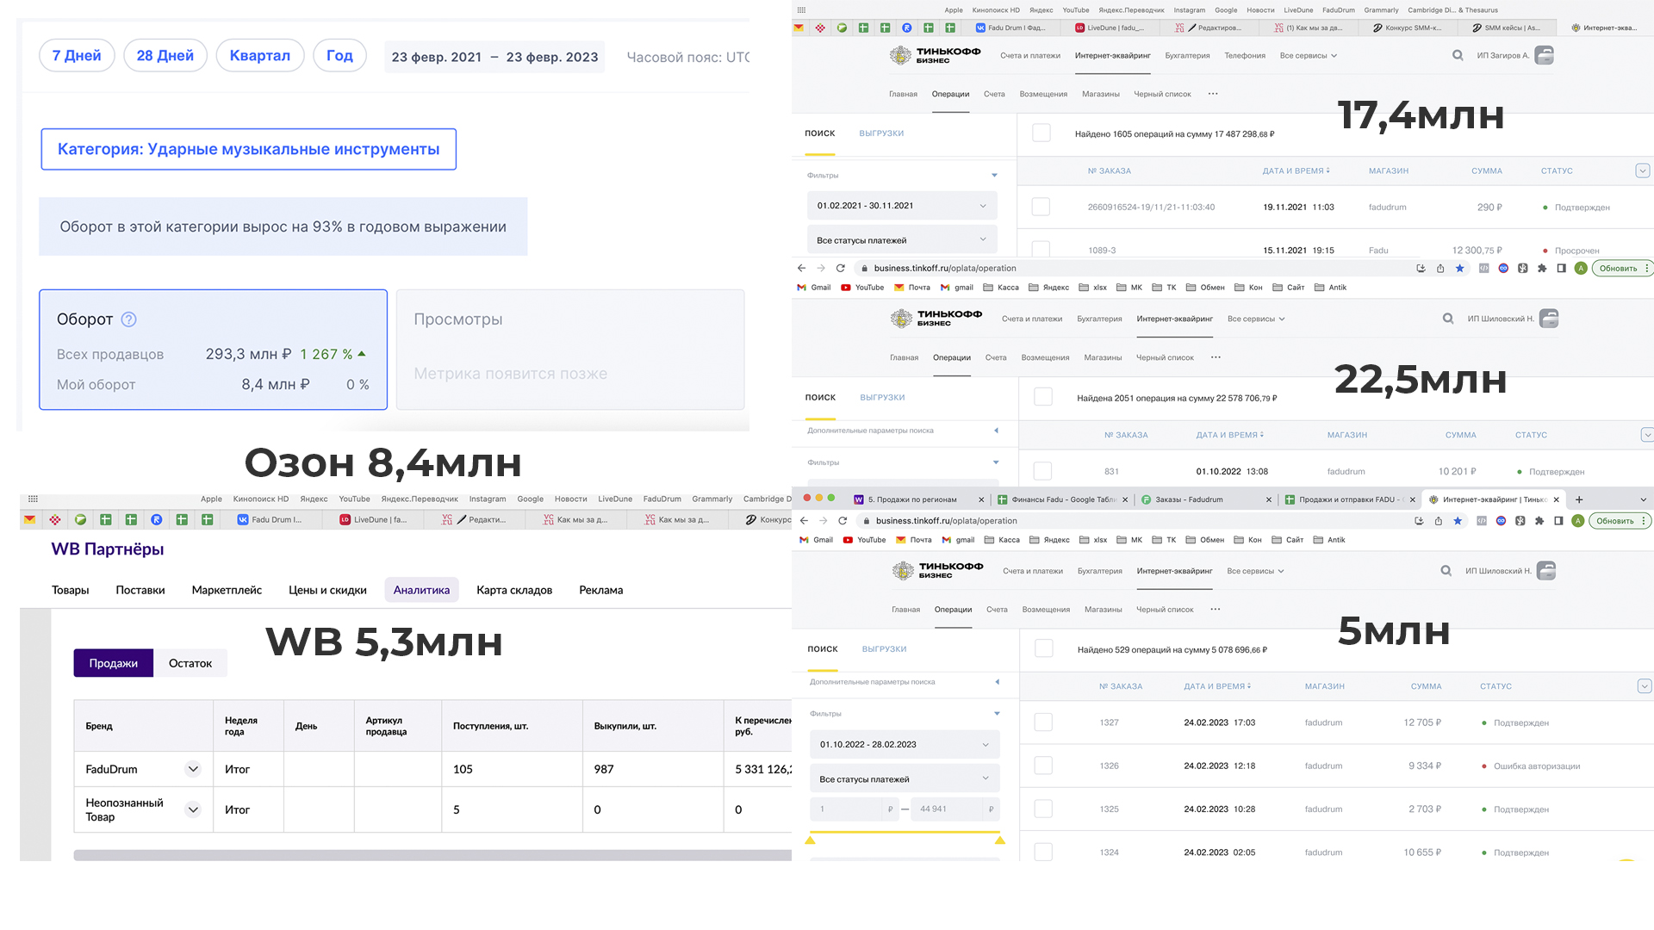Tick select-all checkbox beside Найдена 2051 операция
This screenshot has height=930, width=1654.
coord(1042,397)
